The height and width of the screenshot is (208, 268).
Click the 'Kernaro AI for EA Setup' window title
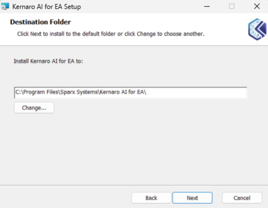47,7
